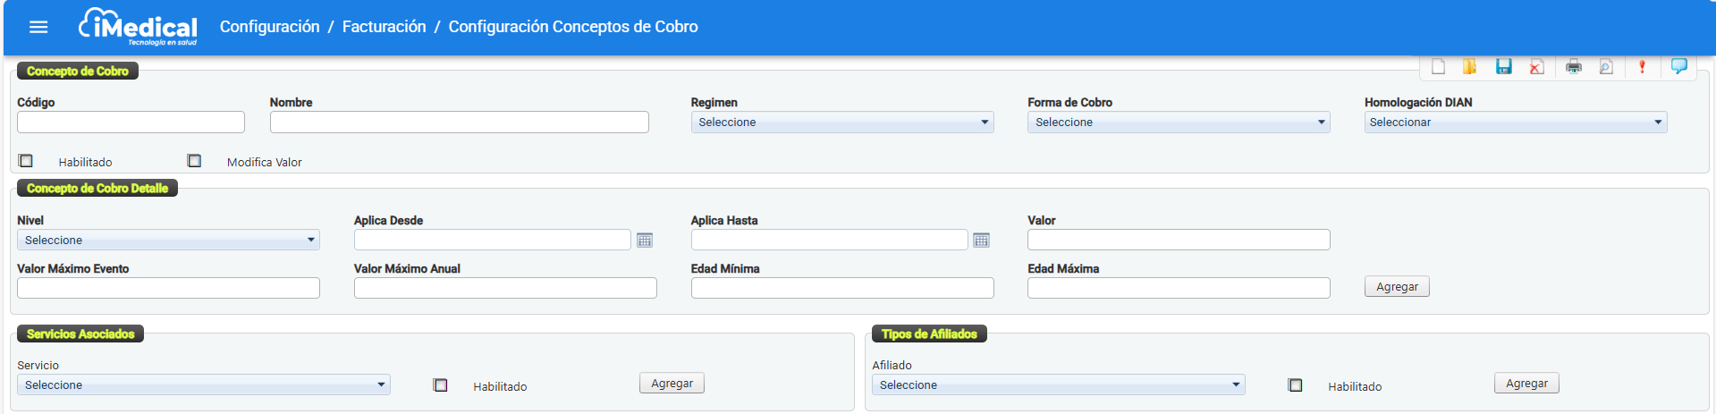Click the delete record red X icon
Image resolution: width=1716 pixels, height=414 pixels.
click(1536, 67)
